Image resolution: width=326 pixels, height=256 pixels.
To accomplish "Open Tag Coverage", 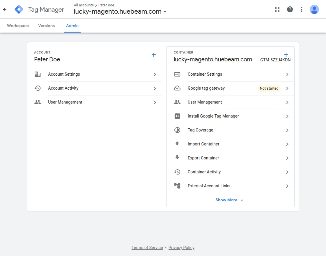I will click(230, 130).
